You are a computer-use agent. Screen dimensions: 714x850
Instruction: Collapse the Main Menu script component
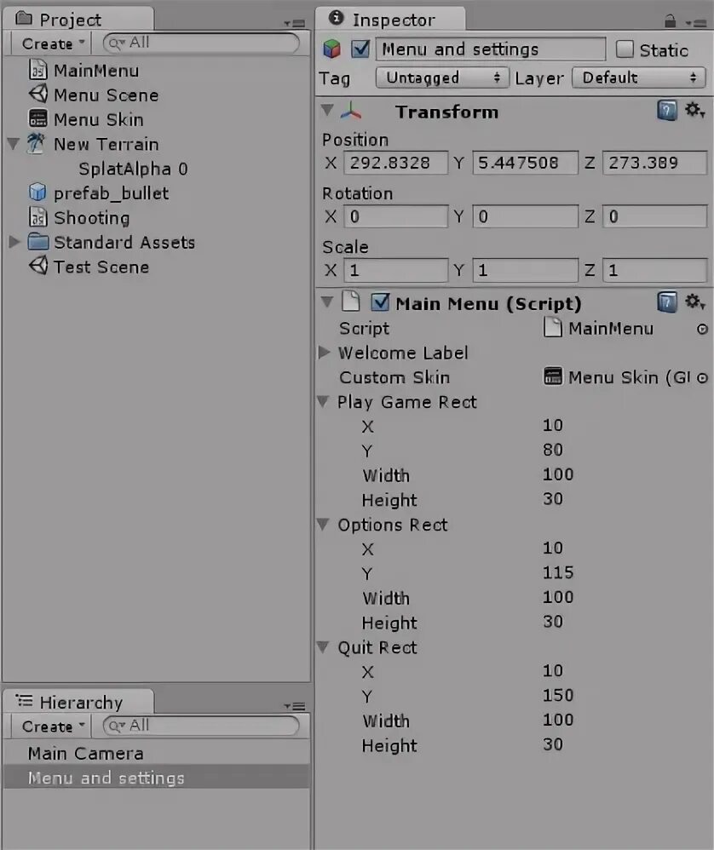[x=327, y=302]
